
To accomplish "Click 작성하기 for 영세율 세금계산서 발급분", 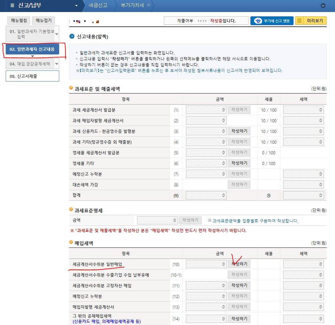I will (239, 152).
